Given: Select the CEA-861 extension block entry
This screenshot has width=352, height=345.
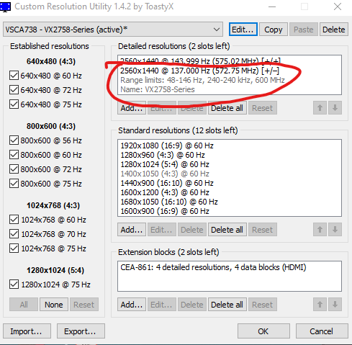Looking at the screenshot, I should click(213, 267).
